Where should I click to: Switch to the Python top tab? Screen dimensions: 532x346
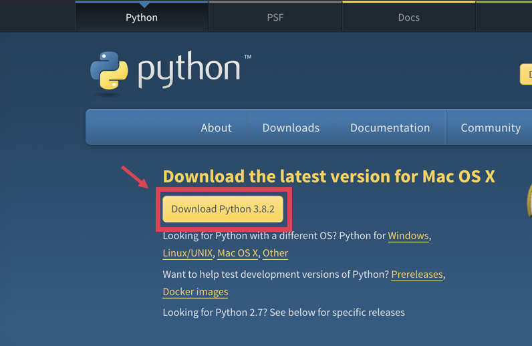pyautogui.click(x=142, y=17)
